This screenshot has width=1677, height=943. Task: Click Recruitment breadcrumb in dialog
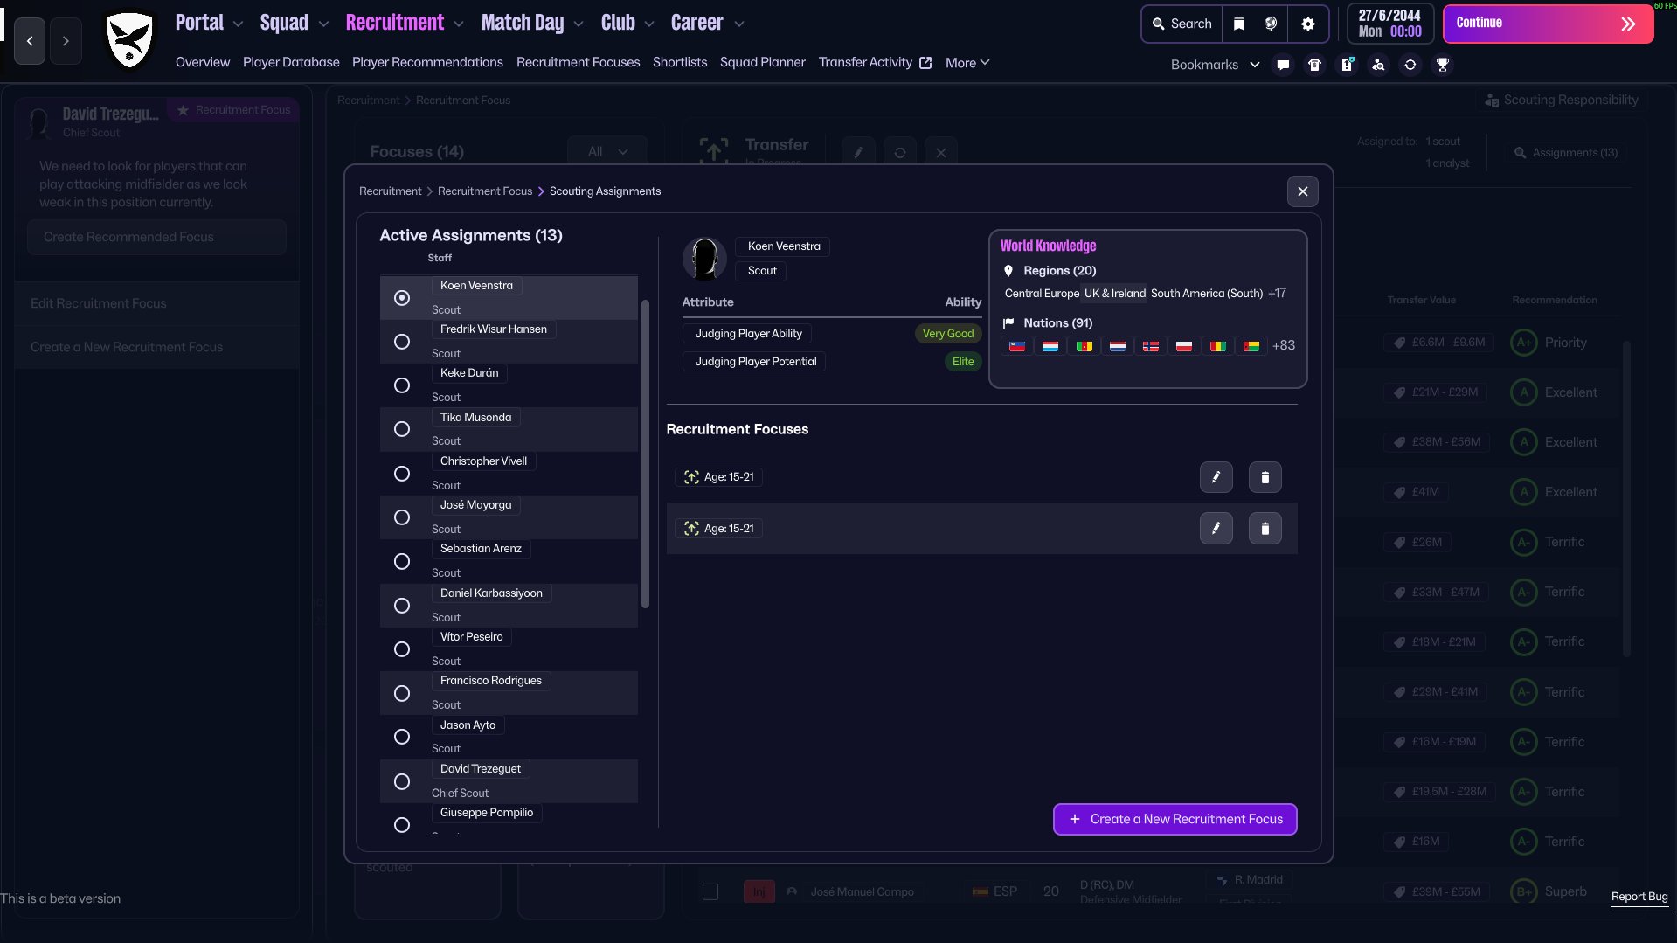point(390,191)
